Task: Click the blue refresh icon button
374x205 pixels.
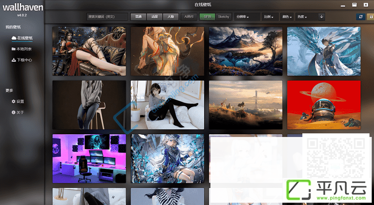Action: (x=360, y=17)
